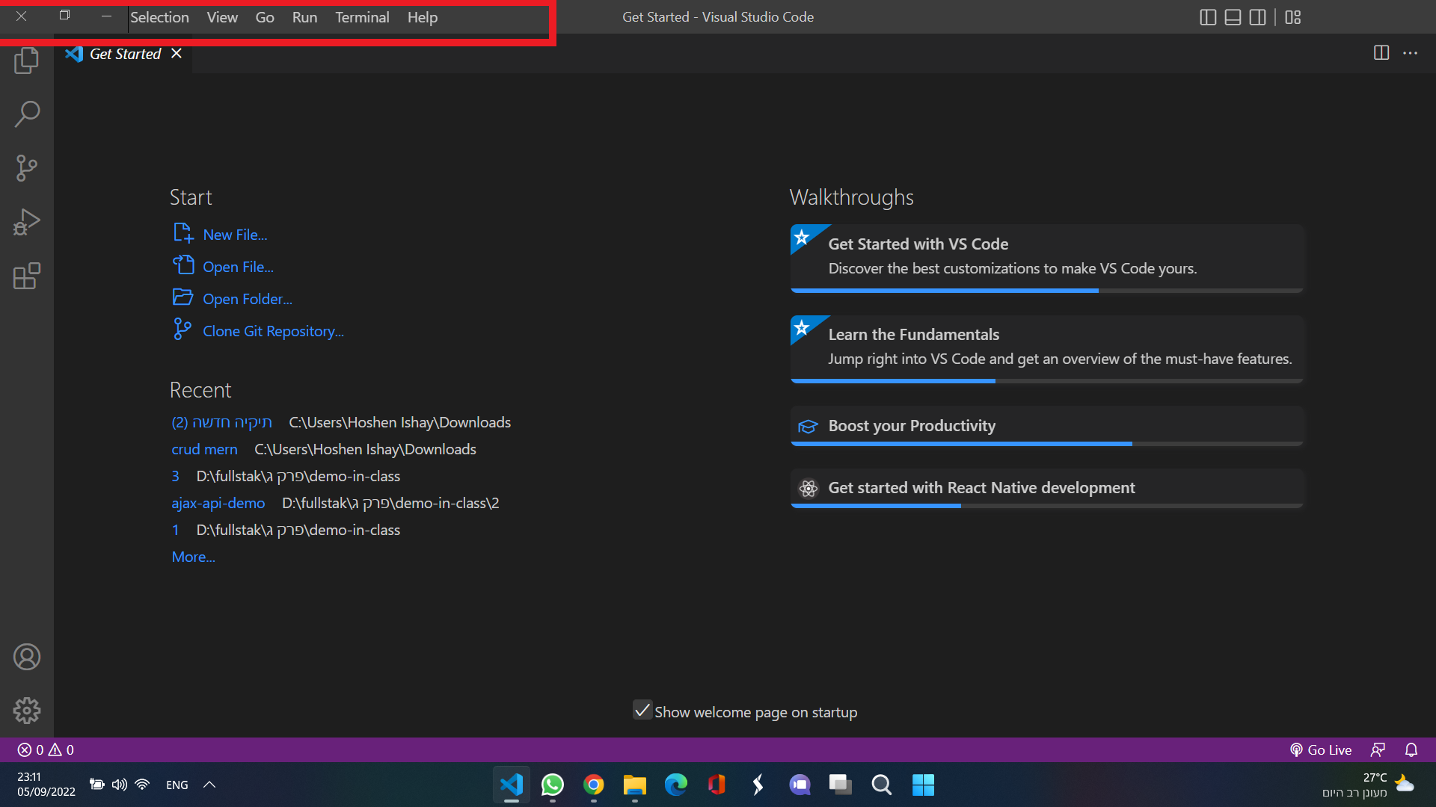Open the Notifications bell in status bar
The height and width of the screenshot is (807, 1436).
pos(1412,749)
